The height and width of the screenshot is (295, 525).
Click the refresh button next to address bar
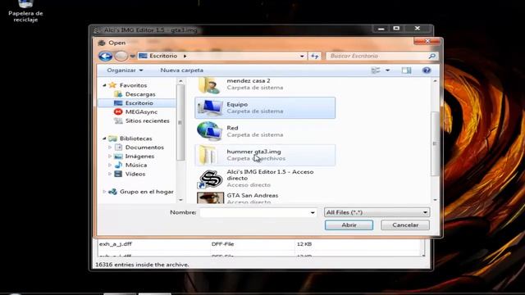(315, 57)
